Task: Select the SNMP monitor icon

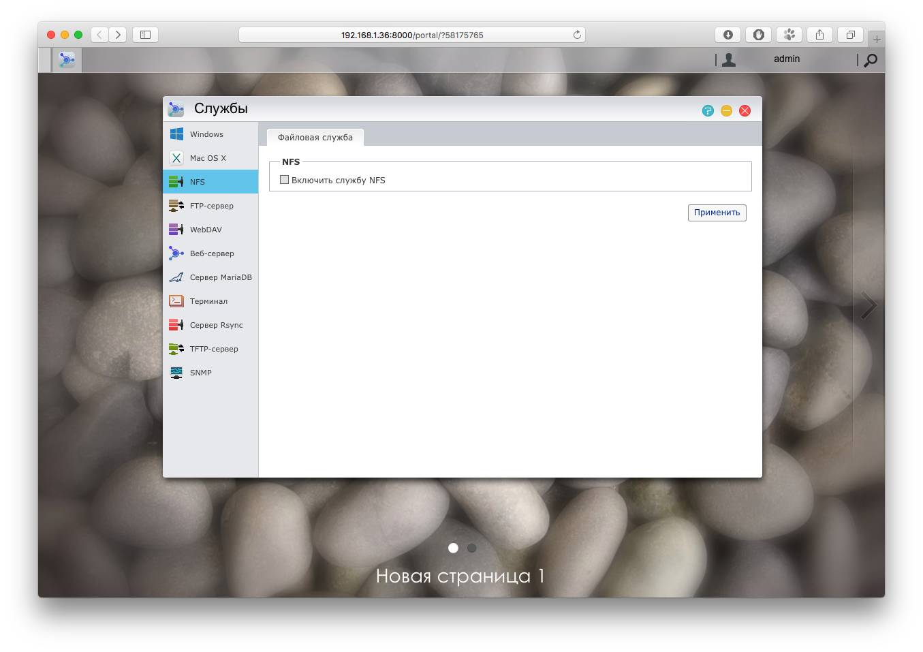Action: coord(176,373)
